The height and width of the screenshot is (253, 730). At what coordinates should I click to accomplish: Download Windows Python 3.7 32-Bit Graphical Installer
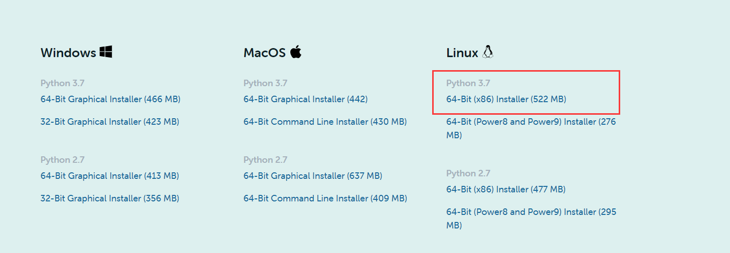(110, 122)
